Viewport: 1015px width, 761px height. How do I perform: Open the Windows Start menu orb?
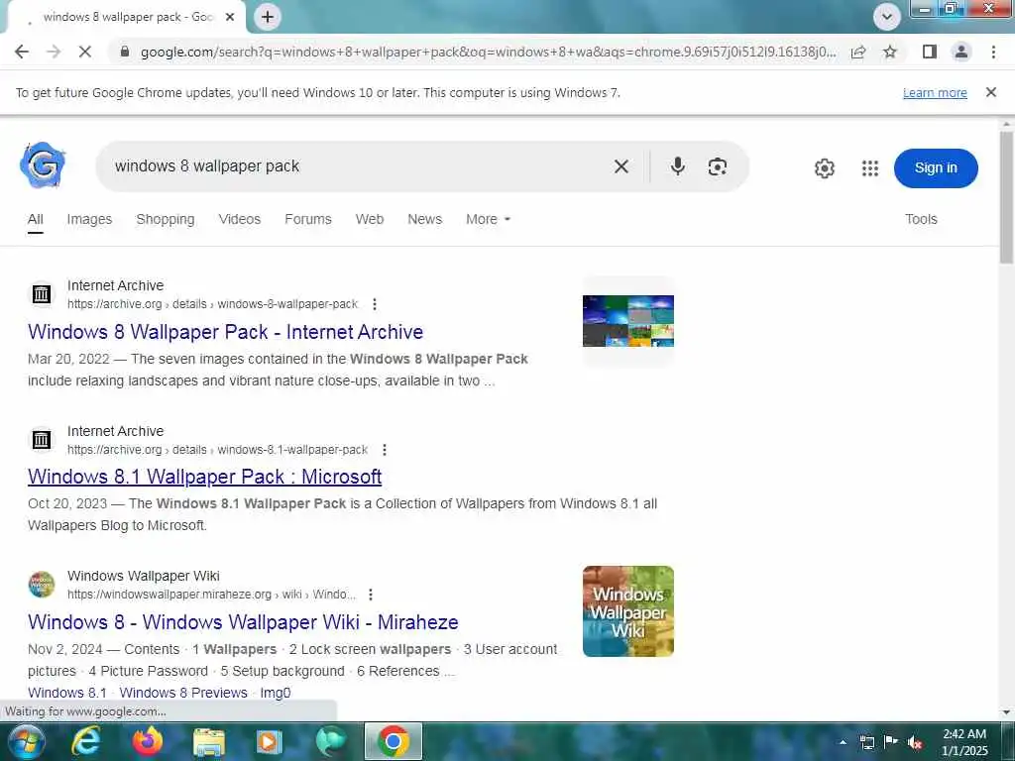[x=27, y=742]
